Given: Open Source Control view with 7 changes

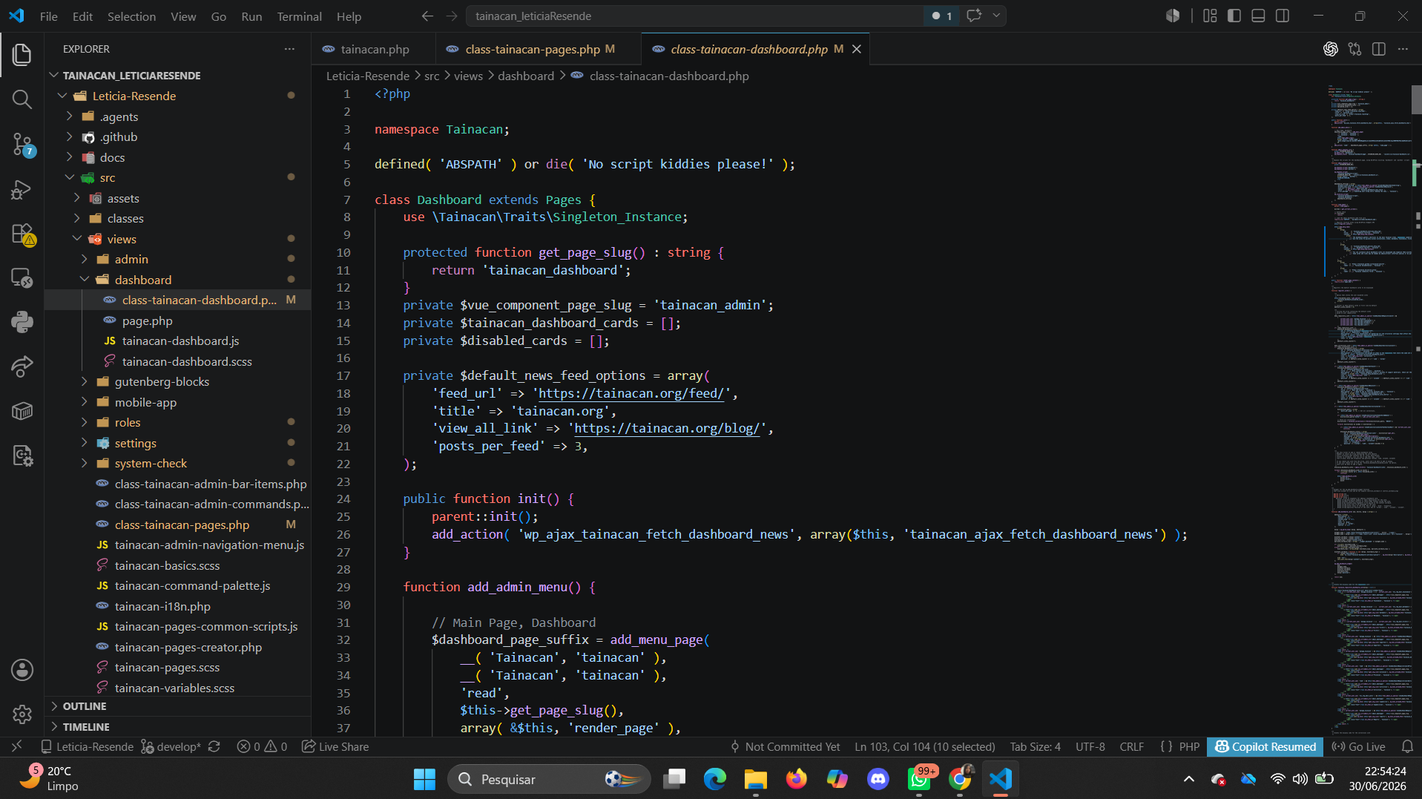Looking at the screenshot, I should tap(22, 144).
